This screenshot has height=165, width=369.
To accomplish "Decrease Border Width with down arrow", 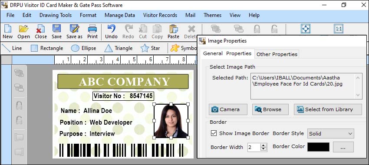I will [264, 149].
